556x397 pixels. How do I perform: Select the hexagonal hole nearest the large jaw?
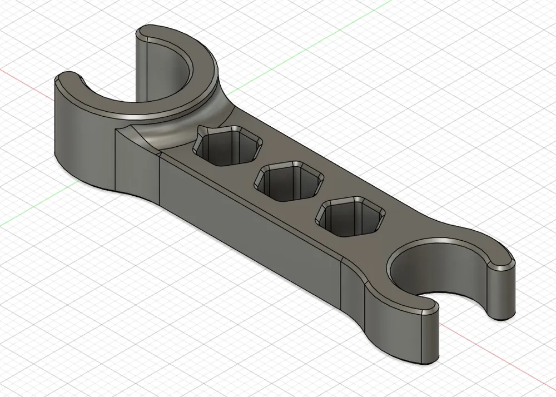click(227, 145)
